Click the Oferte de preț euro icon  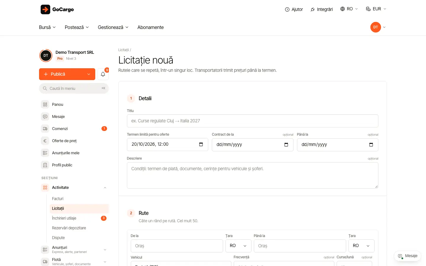pos(45,141)
